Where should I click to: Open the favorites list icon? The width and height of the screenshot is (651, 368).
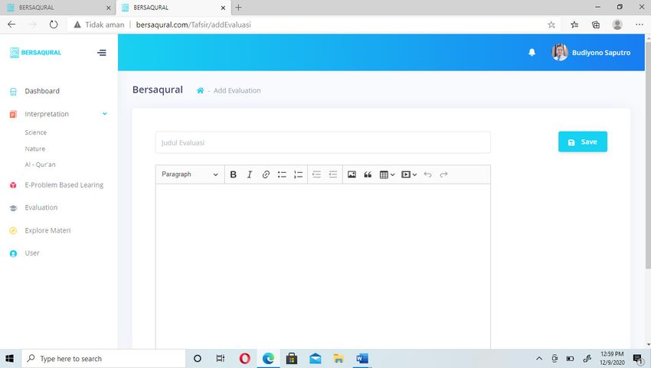click(574, 25)
